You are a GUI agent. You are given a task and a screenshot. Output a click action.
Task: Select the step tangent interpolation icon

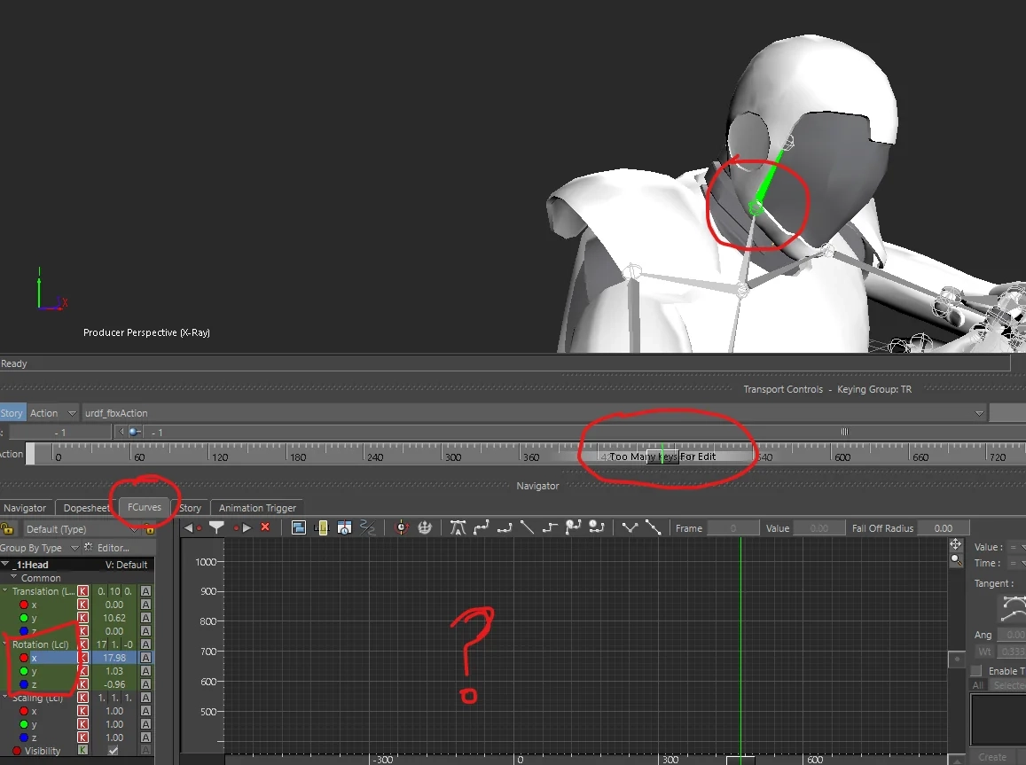point(550,527)
